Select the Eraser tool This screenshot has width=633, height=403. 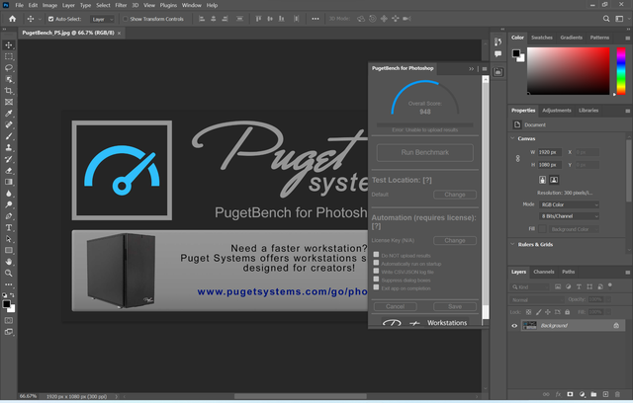(x=9, y=171)
